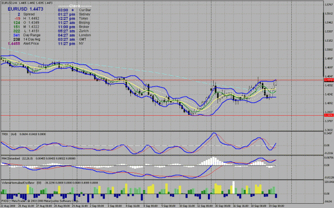Click the 341 Day Range value
The image size is (334, 208).
click(17, 35)
